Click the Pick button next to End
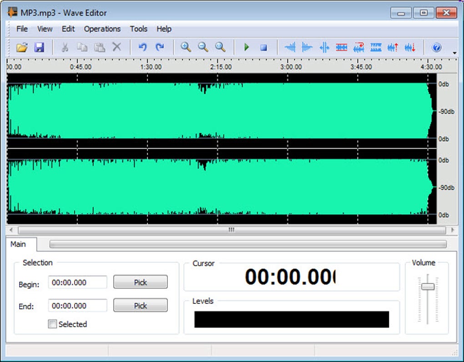Screen dimensions: 464x362 (x=140, y=306)
